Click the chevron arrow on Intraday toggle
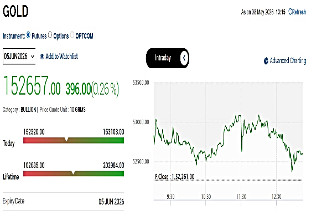This screenshot has height=215, width=332. click(184, 58)
